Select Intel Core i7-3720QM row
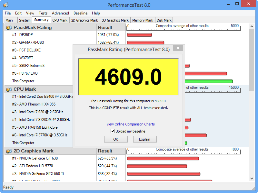This screenshot has width=258, height=193. point(41,120)
